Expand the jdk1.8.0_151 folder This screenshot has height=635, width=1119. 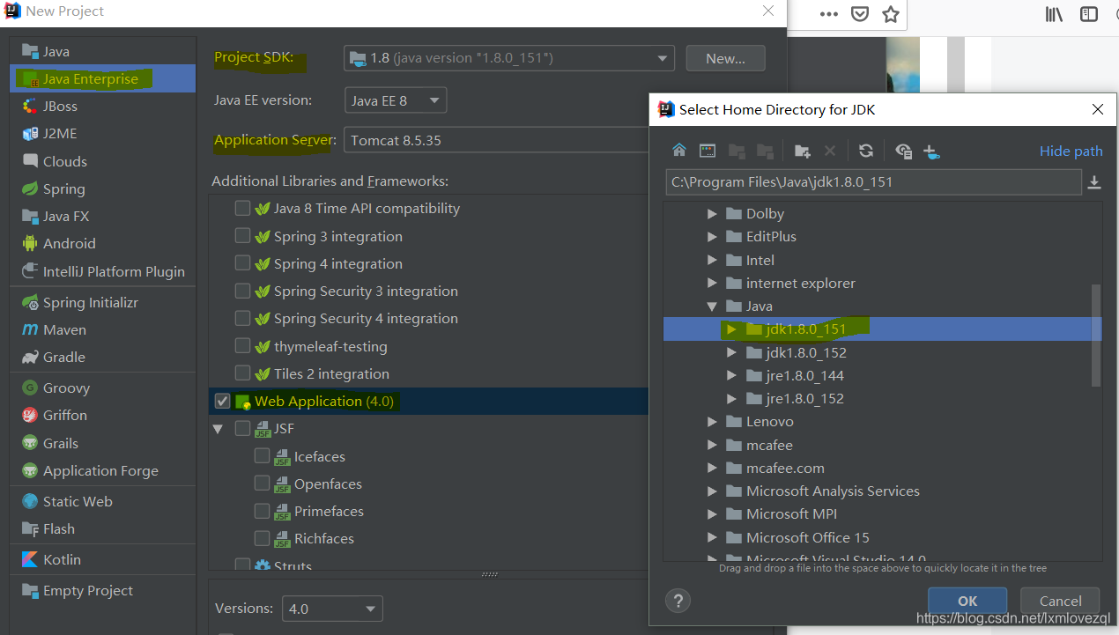[731, 329]
